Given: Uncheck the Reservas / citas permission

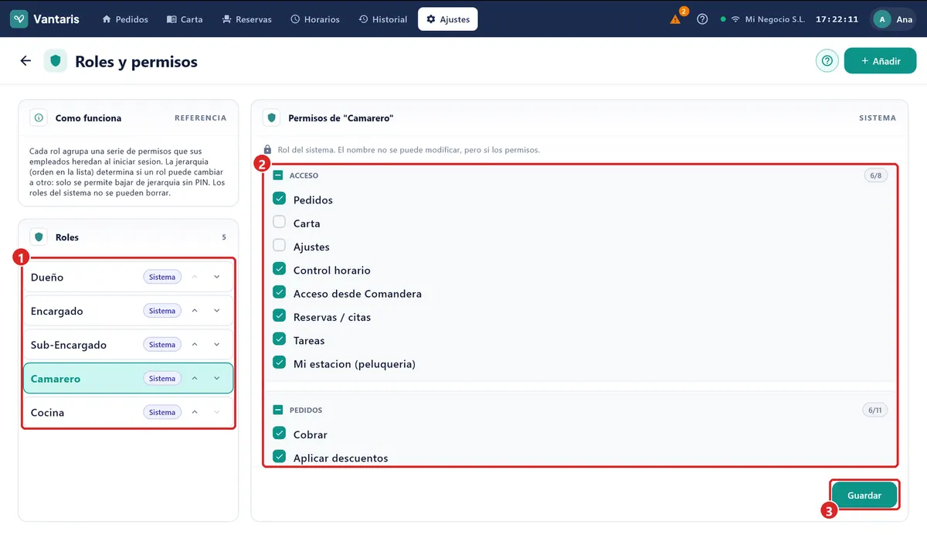Looking at the screenshot, I should coord(280,316).
